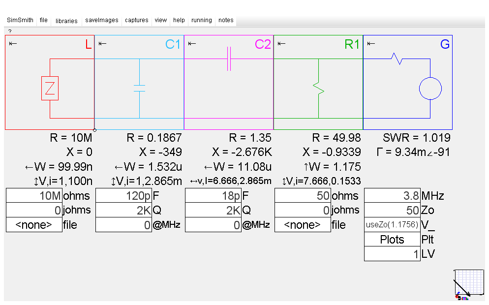
Task: Click the C1 W = 1.532u readout
Action: 148,167
